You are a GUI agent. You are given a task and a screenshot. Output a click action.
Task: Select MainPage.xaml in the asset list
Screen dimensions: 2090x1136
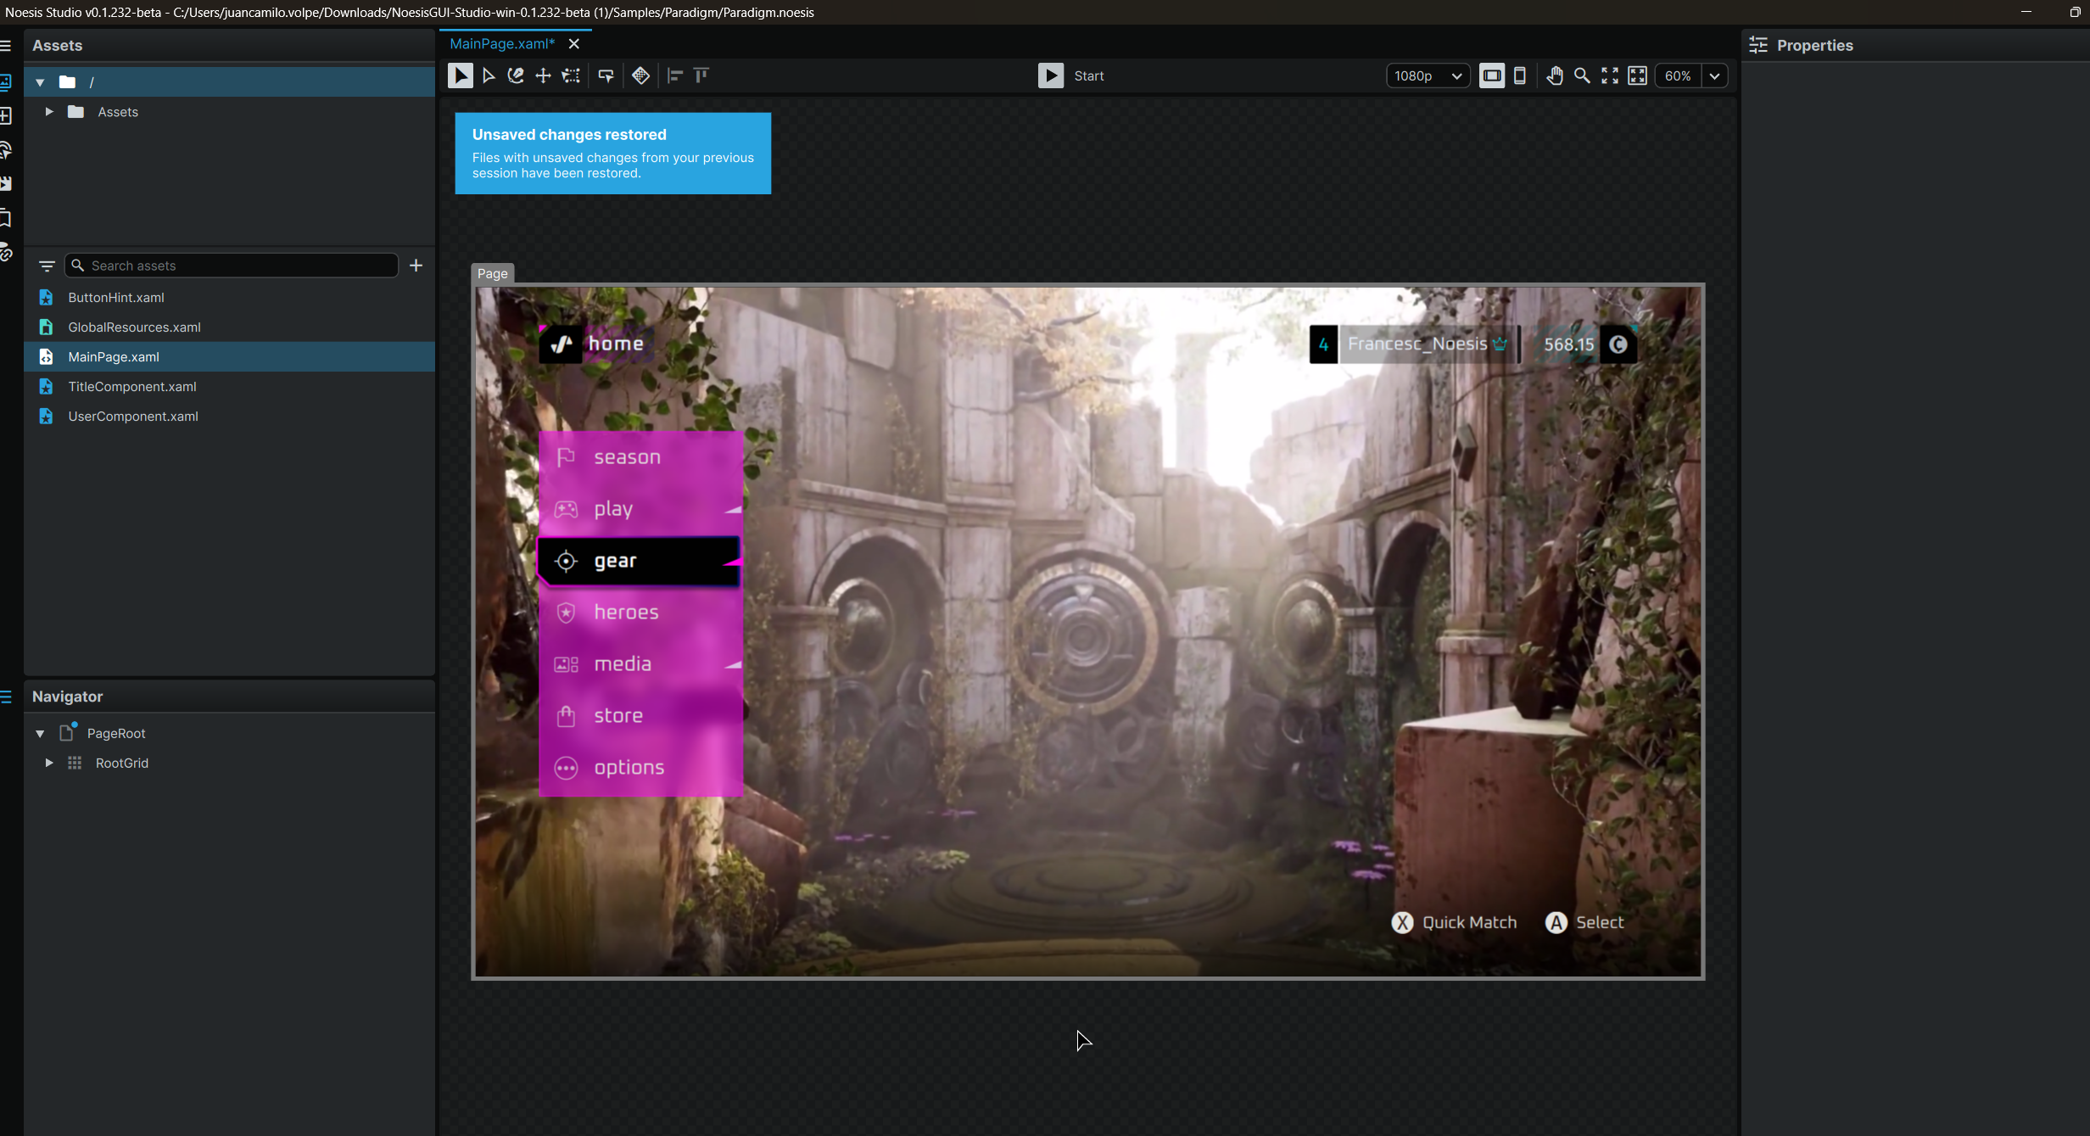coord(229,357)
